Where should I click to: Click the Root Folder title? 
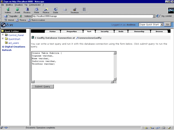(12, 31)
